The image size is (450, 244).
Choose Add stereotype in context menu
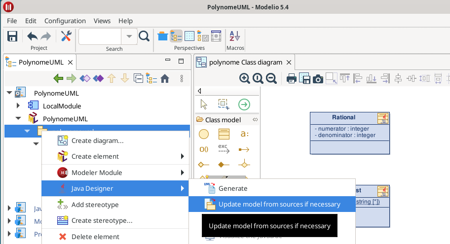(x=115, y=205)
